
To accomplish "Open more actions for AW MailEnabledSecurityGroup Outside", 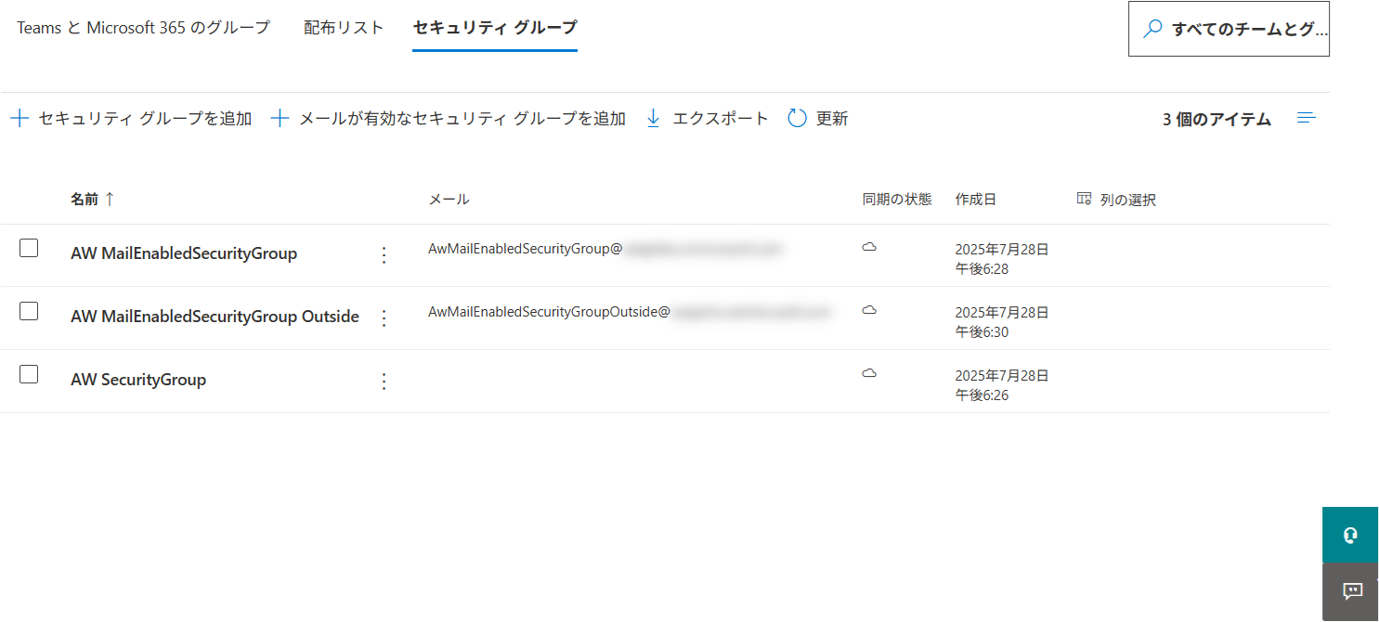I will tap(384, 318).
